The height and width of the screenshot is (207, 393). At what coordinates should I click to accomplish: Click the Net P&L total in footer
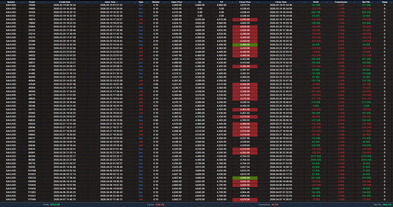click(383, 205)
